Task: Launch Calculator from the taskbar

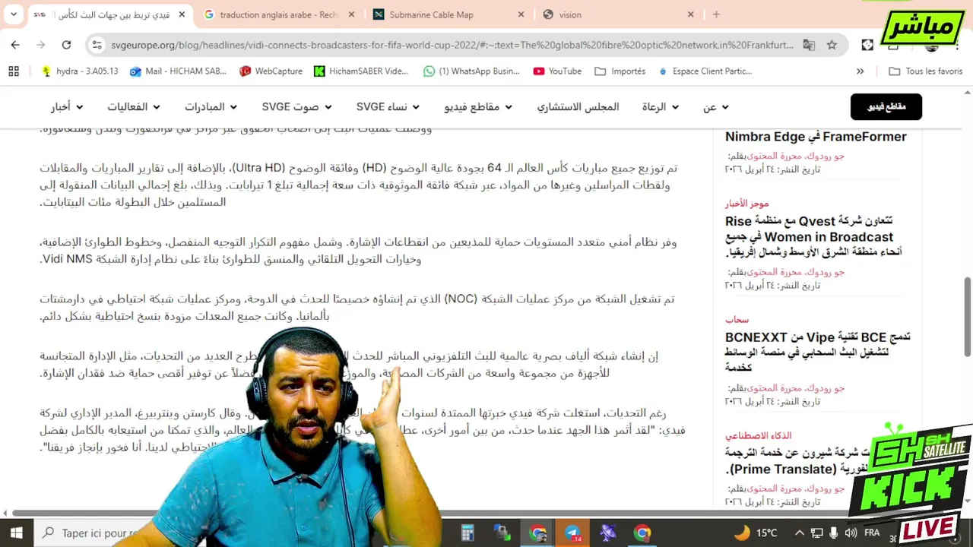Action: 467,533
